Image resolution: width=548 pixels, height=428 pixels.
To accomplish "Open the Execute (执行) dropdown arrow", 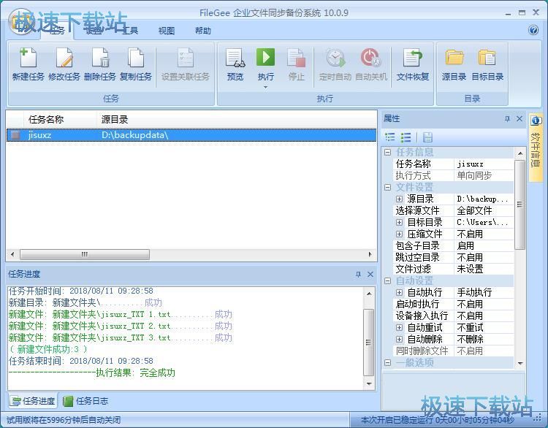I will click(x=266, y=87).
